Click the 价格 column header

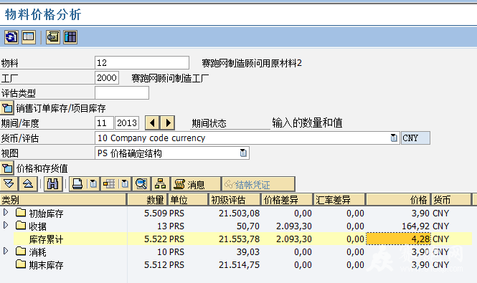click(x=398, y=200)
